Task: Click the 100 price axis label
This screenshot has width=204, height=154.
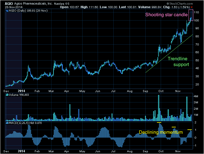Action: pyautogui.click(x=196, y=20)
